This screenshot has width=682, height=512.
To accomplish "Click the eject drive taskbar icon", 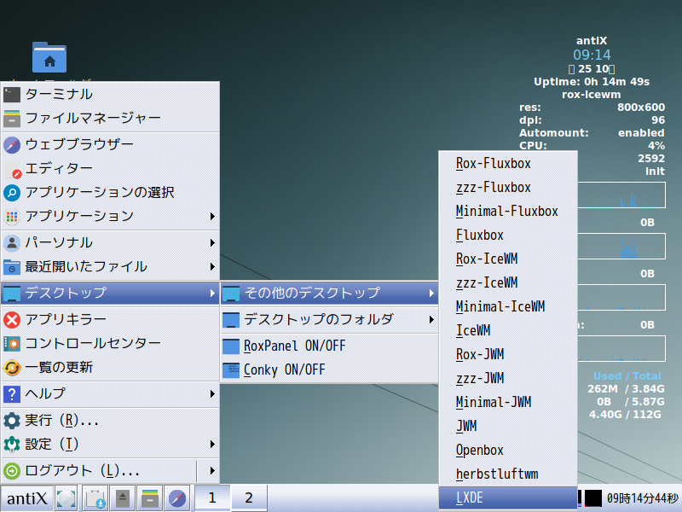I will click(x=123, y=498).
